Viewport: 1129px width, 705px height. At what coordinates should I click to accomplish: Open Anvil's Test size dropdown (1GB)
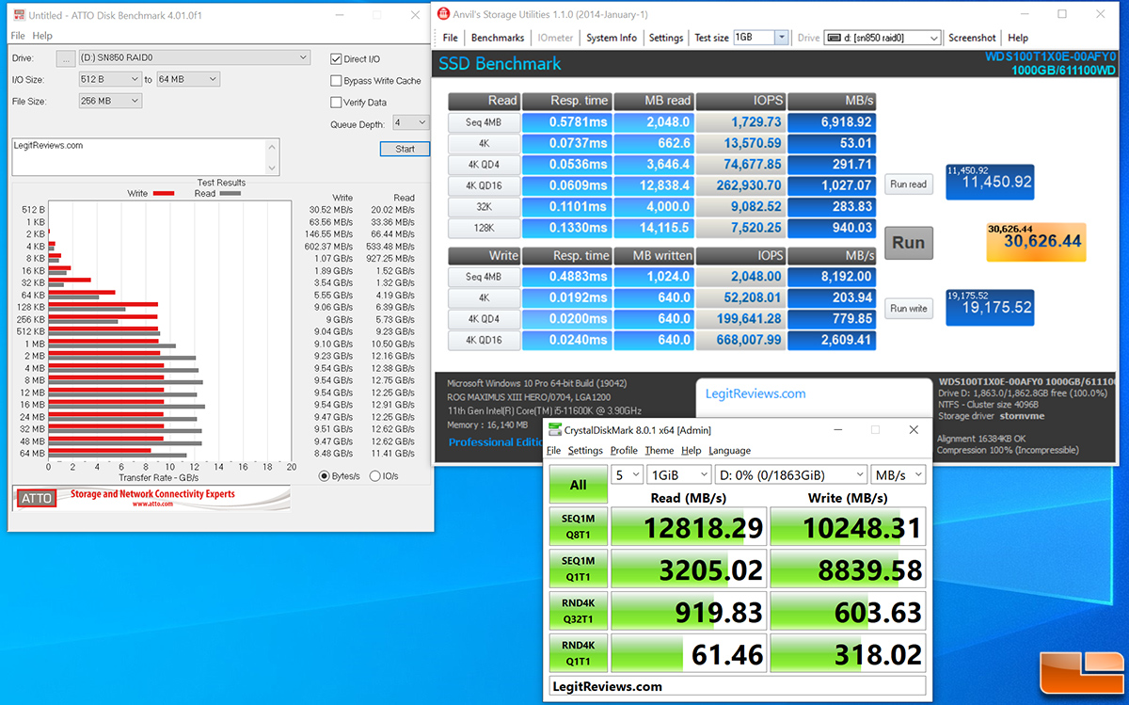point(760,38)
